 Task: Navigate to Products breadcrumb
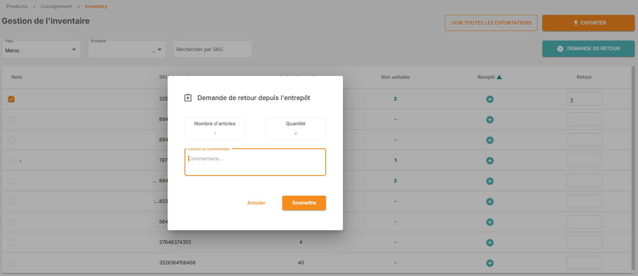[x=17, y=6]
